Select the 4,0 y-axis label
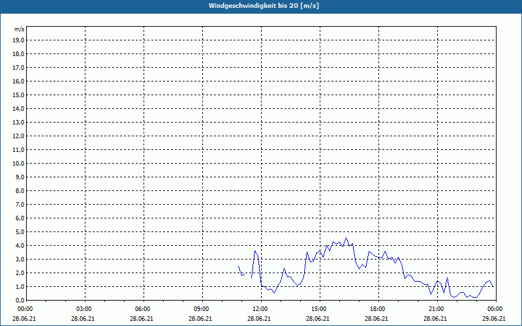 pyautogui.click(x=20, y=246)
